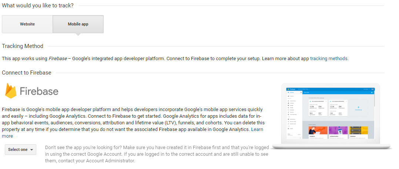Click the orange Analytics card in the preview
This screenshot has height=169, width=399.
click(x=317, y=131)
